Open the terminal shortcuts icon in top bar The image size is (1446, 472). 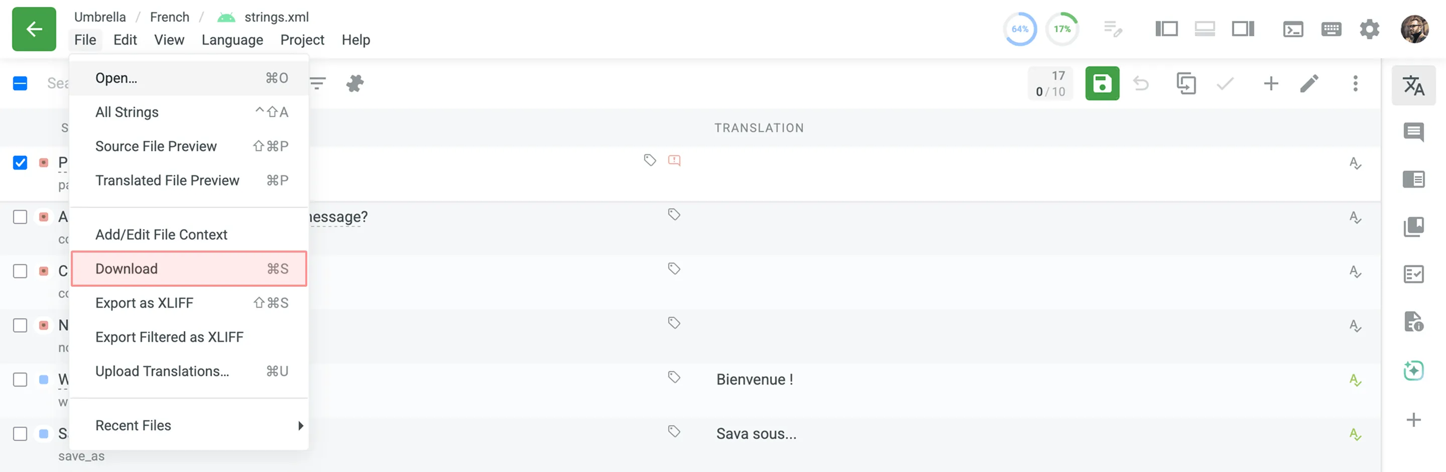point(1293,29)
